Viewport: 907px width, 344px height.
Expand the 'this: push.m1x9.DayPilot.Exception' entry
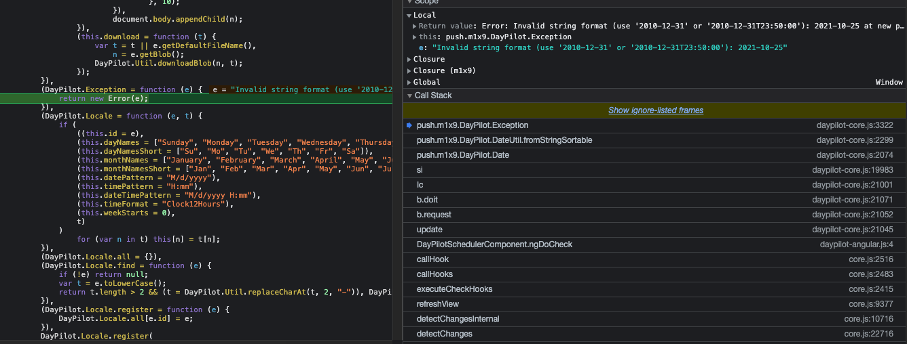(x=415, y=37)
